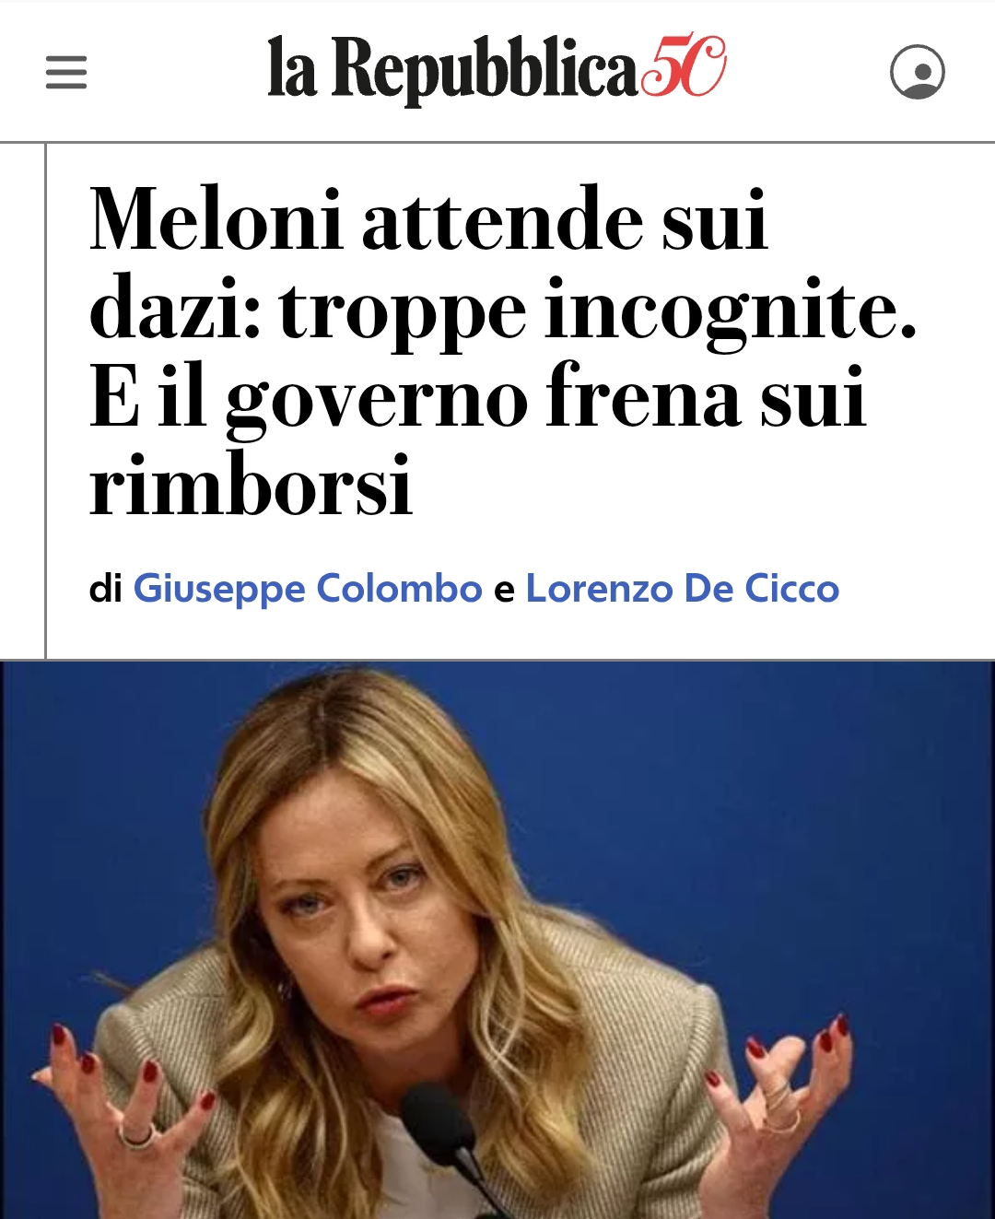The height and width of the screenshot is (1219, 995).
Task: Open author page for Lorenzo De Cicco
Action: pos(683,589)
